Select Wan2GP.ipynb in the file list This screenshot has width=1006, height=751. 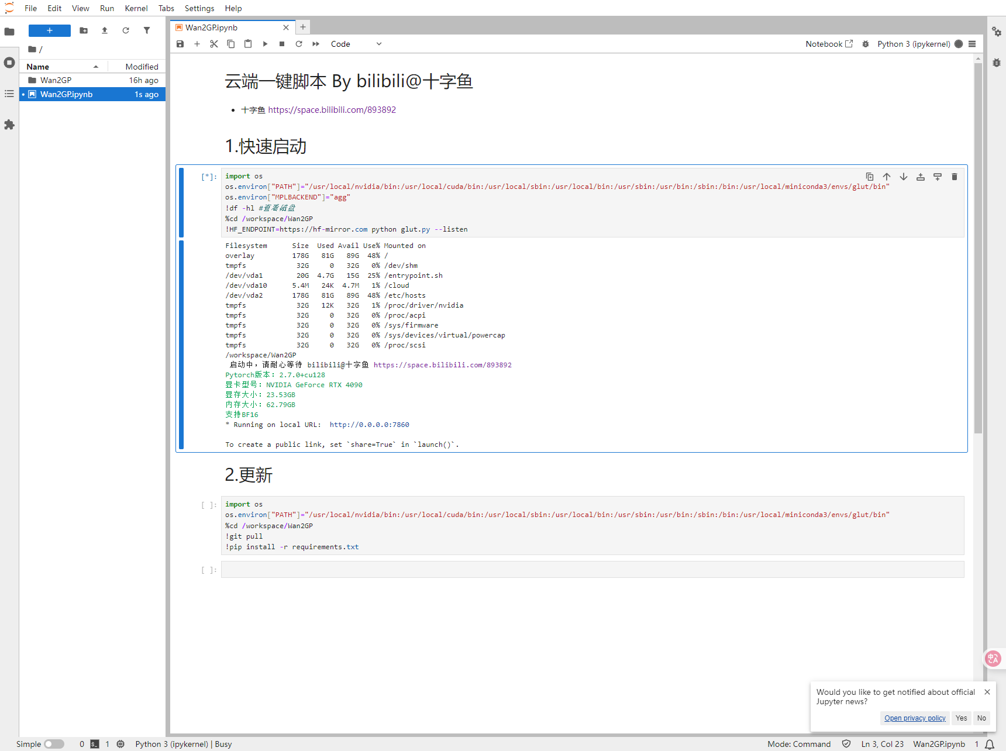click(x=92, y=94)
